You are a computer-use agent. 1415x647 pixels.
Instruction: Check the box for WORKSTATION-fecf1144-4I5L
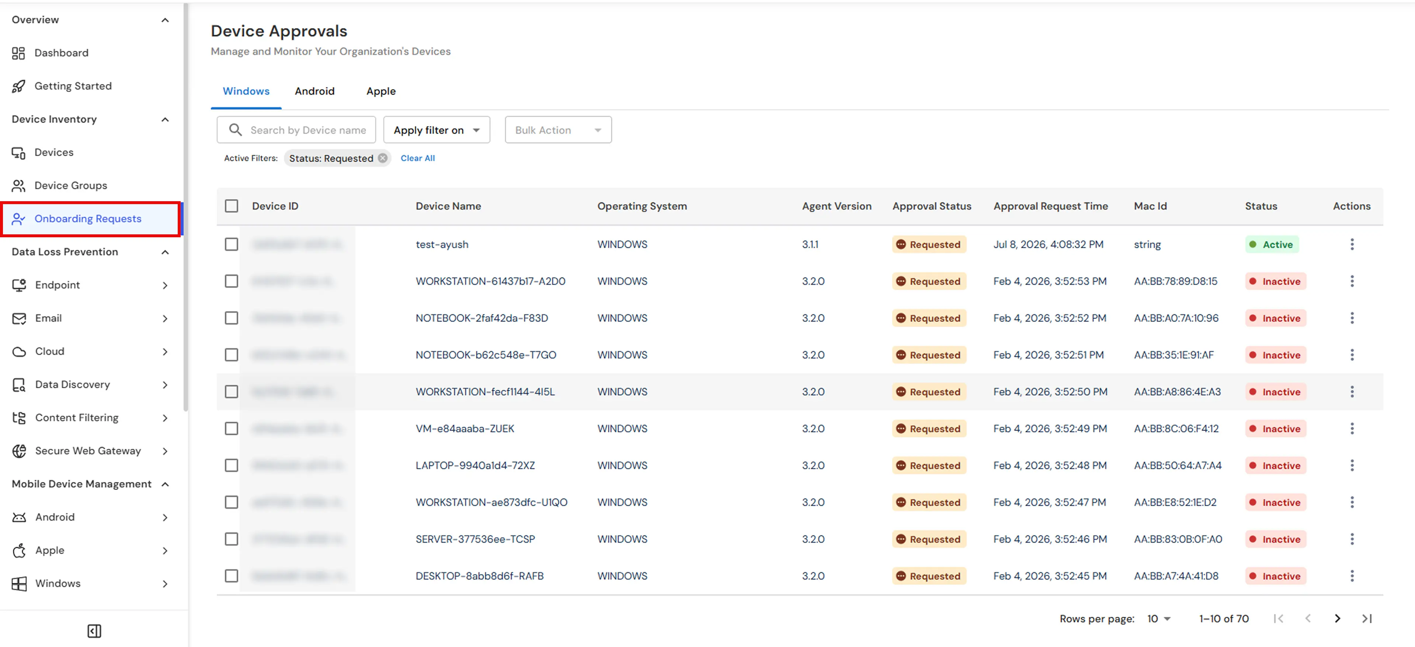[231, 392]
